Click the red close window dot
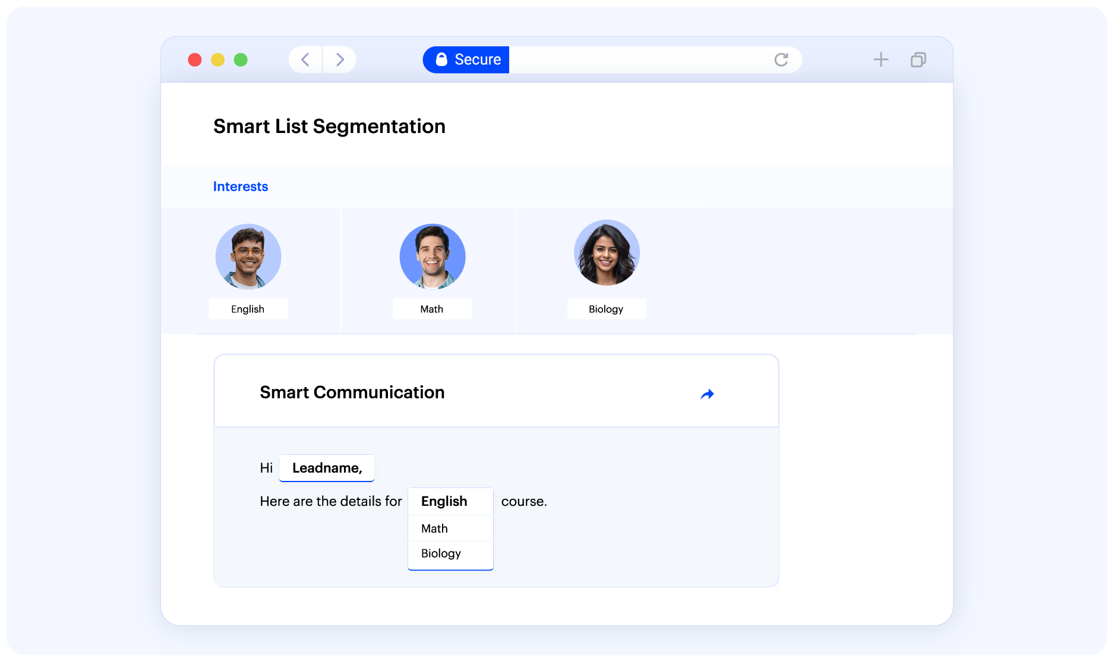Screen dimensions: 1114x662 195,59
